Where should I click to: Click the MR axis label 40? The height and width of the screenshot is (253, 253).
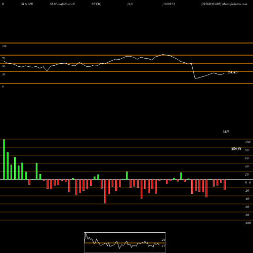(247, 166)
